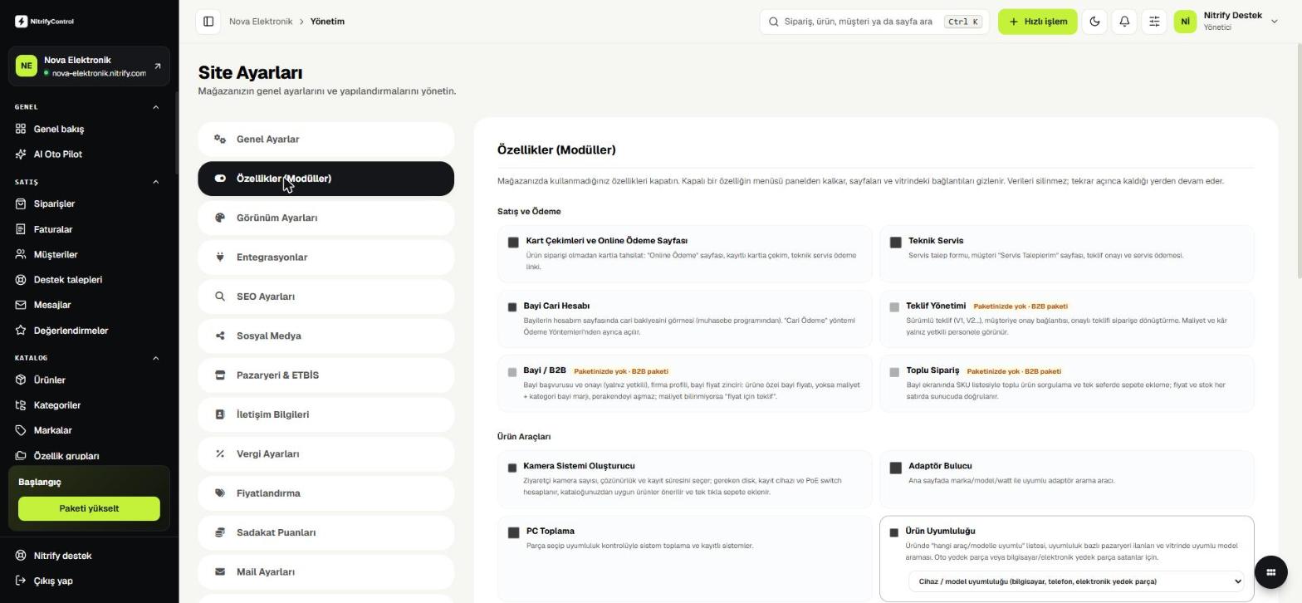
Task: Toggle Kamera Sistemi Oluşturucu checkbox
Action: (512, 468)
